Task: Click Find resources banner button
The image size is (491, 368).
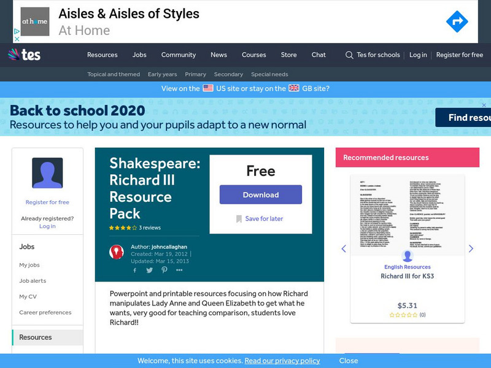Action: (x=463, y=117)
